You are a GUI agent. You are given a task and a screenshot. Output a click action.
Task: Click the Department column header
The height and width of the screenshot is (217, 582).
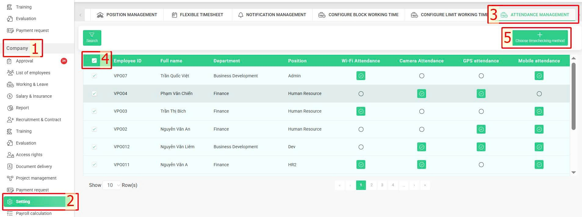pyautogui.click(x=227, y=61)
